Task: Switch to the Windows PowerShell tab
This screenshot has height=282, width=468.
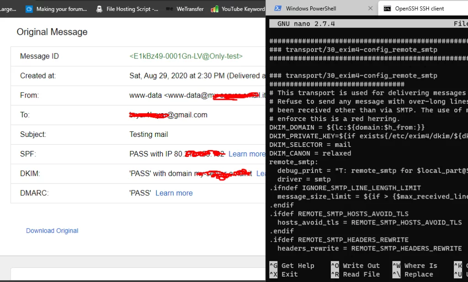Action: [322, 8]
